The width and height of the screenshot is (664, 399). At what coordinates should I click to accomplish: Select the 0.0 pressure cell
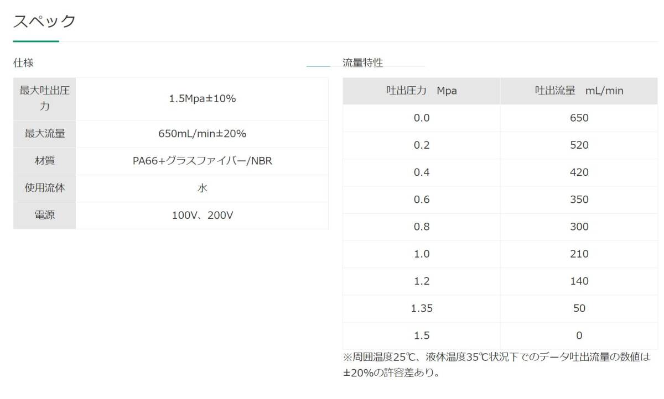pos(422,118)
